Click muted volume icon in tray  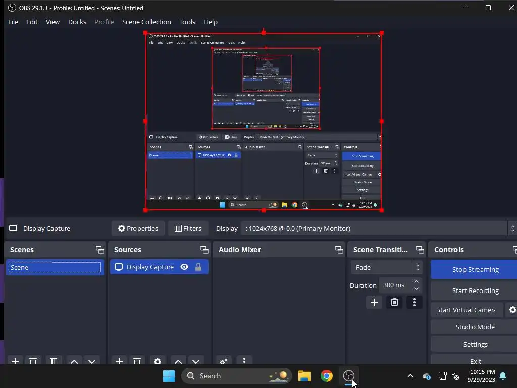[455, 376]
